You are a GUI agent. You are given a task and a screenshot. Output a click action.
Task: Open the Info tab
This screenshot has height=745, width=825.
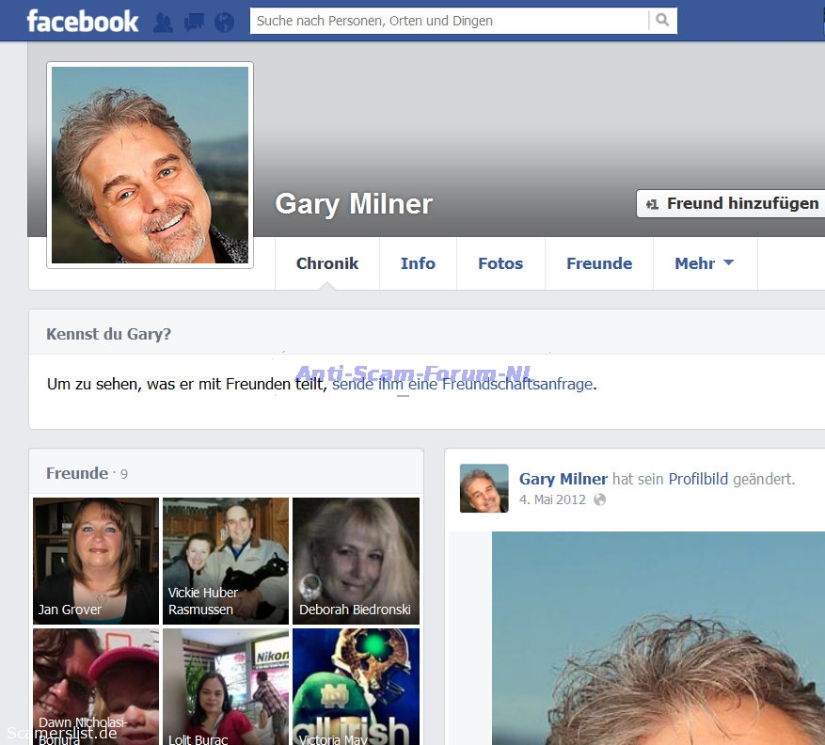coord(418,263)
